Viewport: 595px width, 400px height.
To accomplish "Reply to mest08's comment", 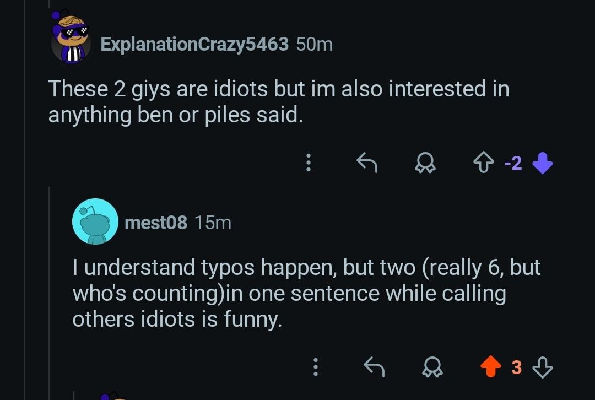I will 374,367.
